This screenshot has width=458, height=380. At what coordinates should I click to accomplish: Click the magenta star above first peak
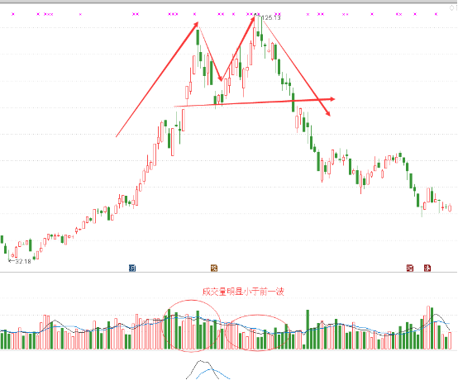195,14
